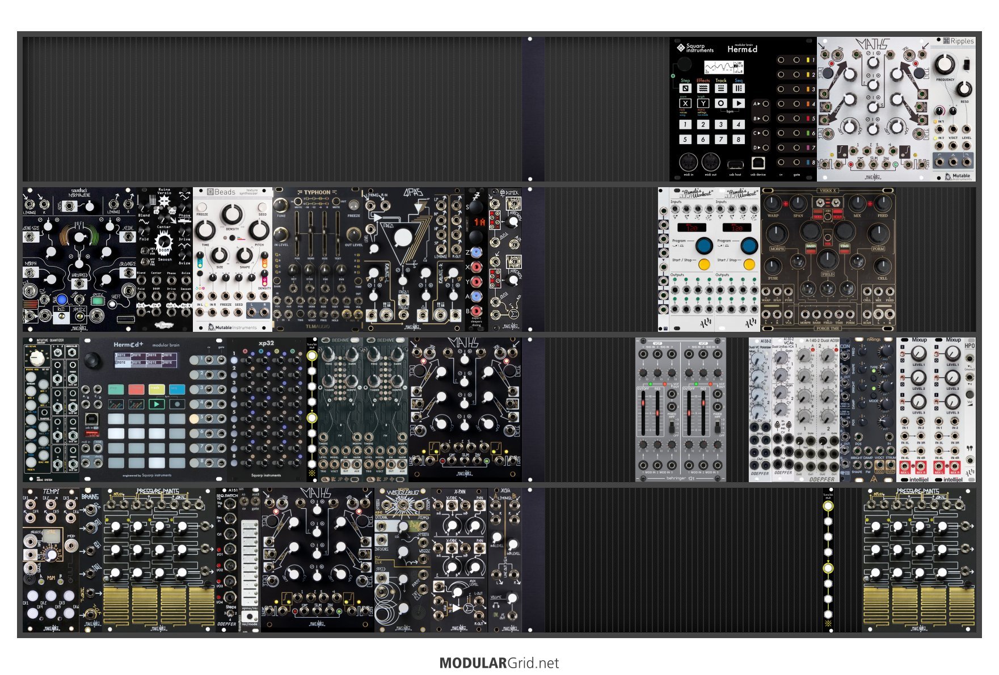Turn the Ripples FREQUENCY knob
The image size is (999, 675).
(x=945, y=64)
